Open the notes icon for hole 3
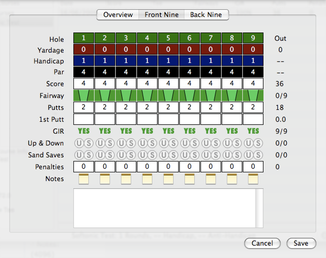 [x=126, y=179]
